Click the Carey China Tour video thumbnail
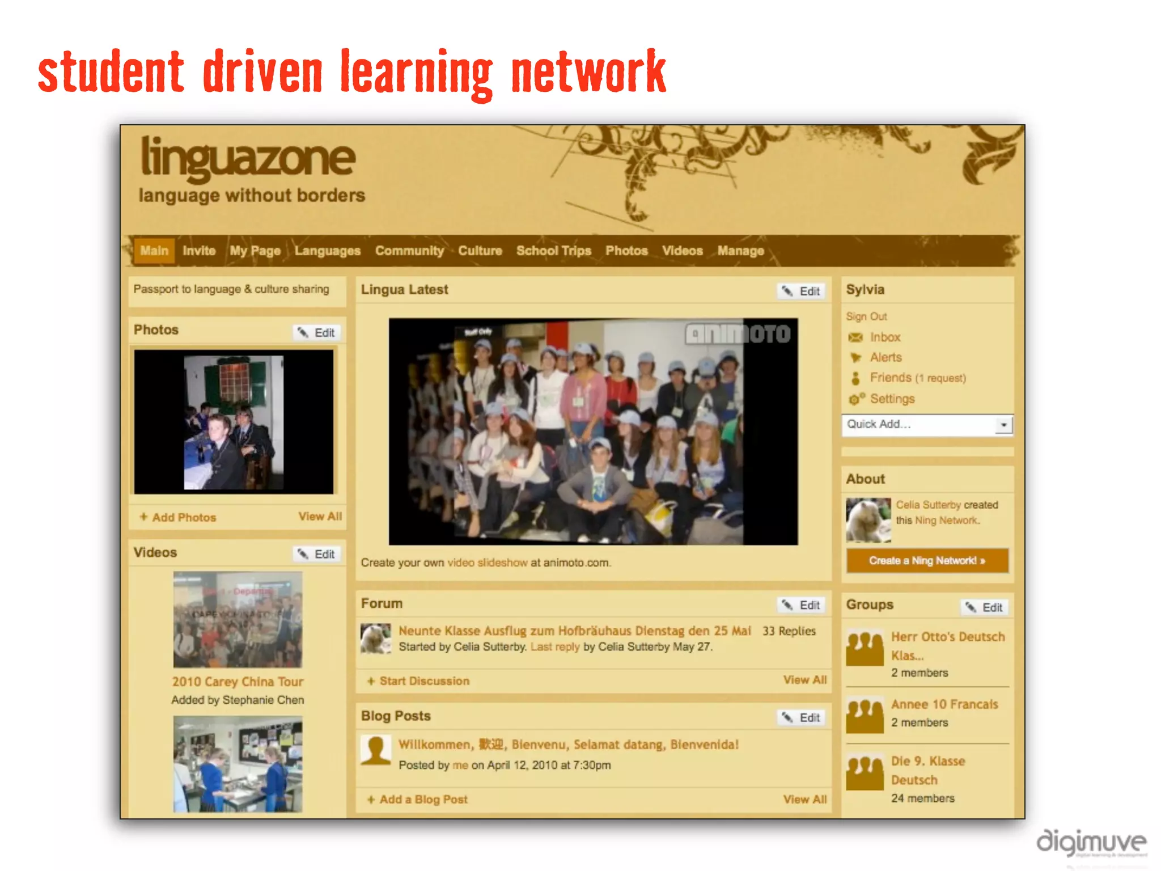Screen dimensions: 1161x871 click(238, 619)
